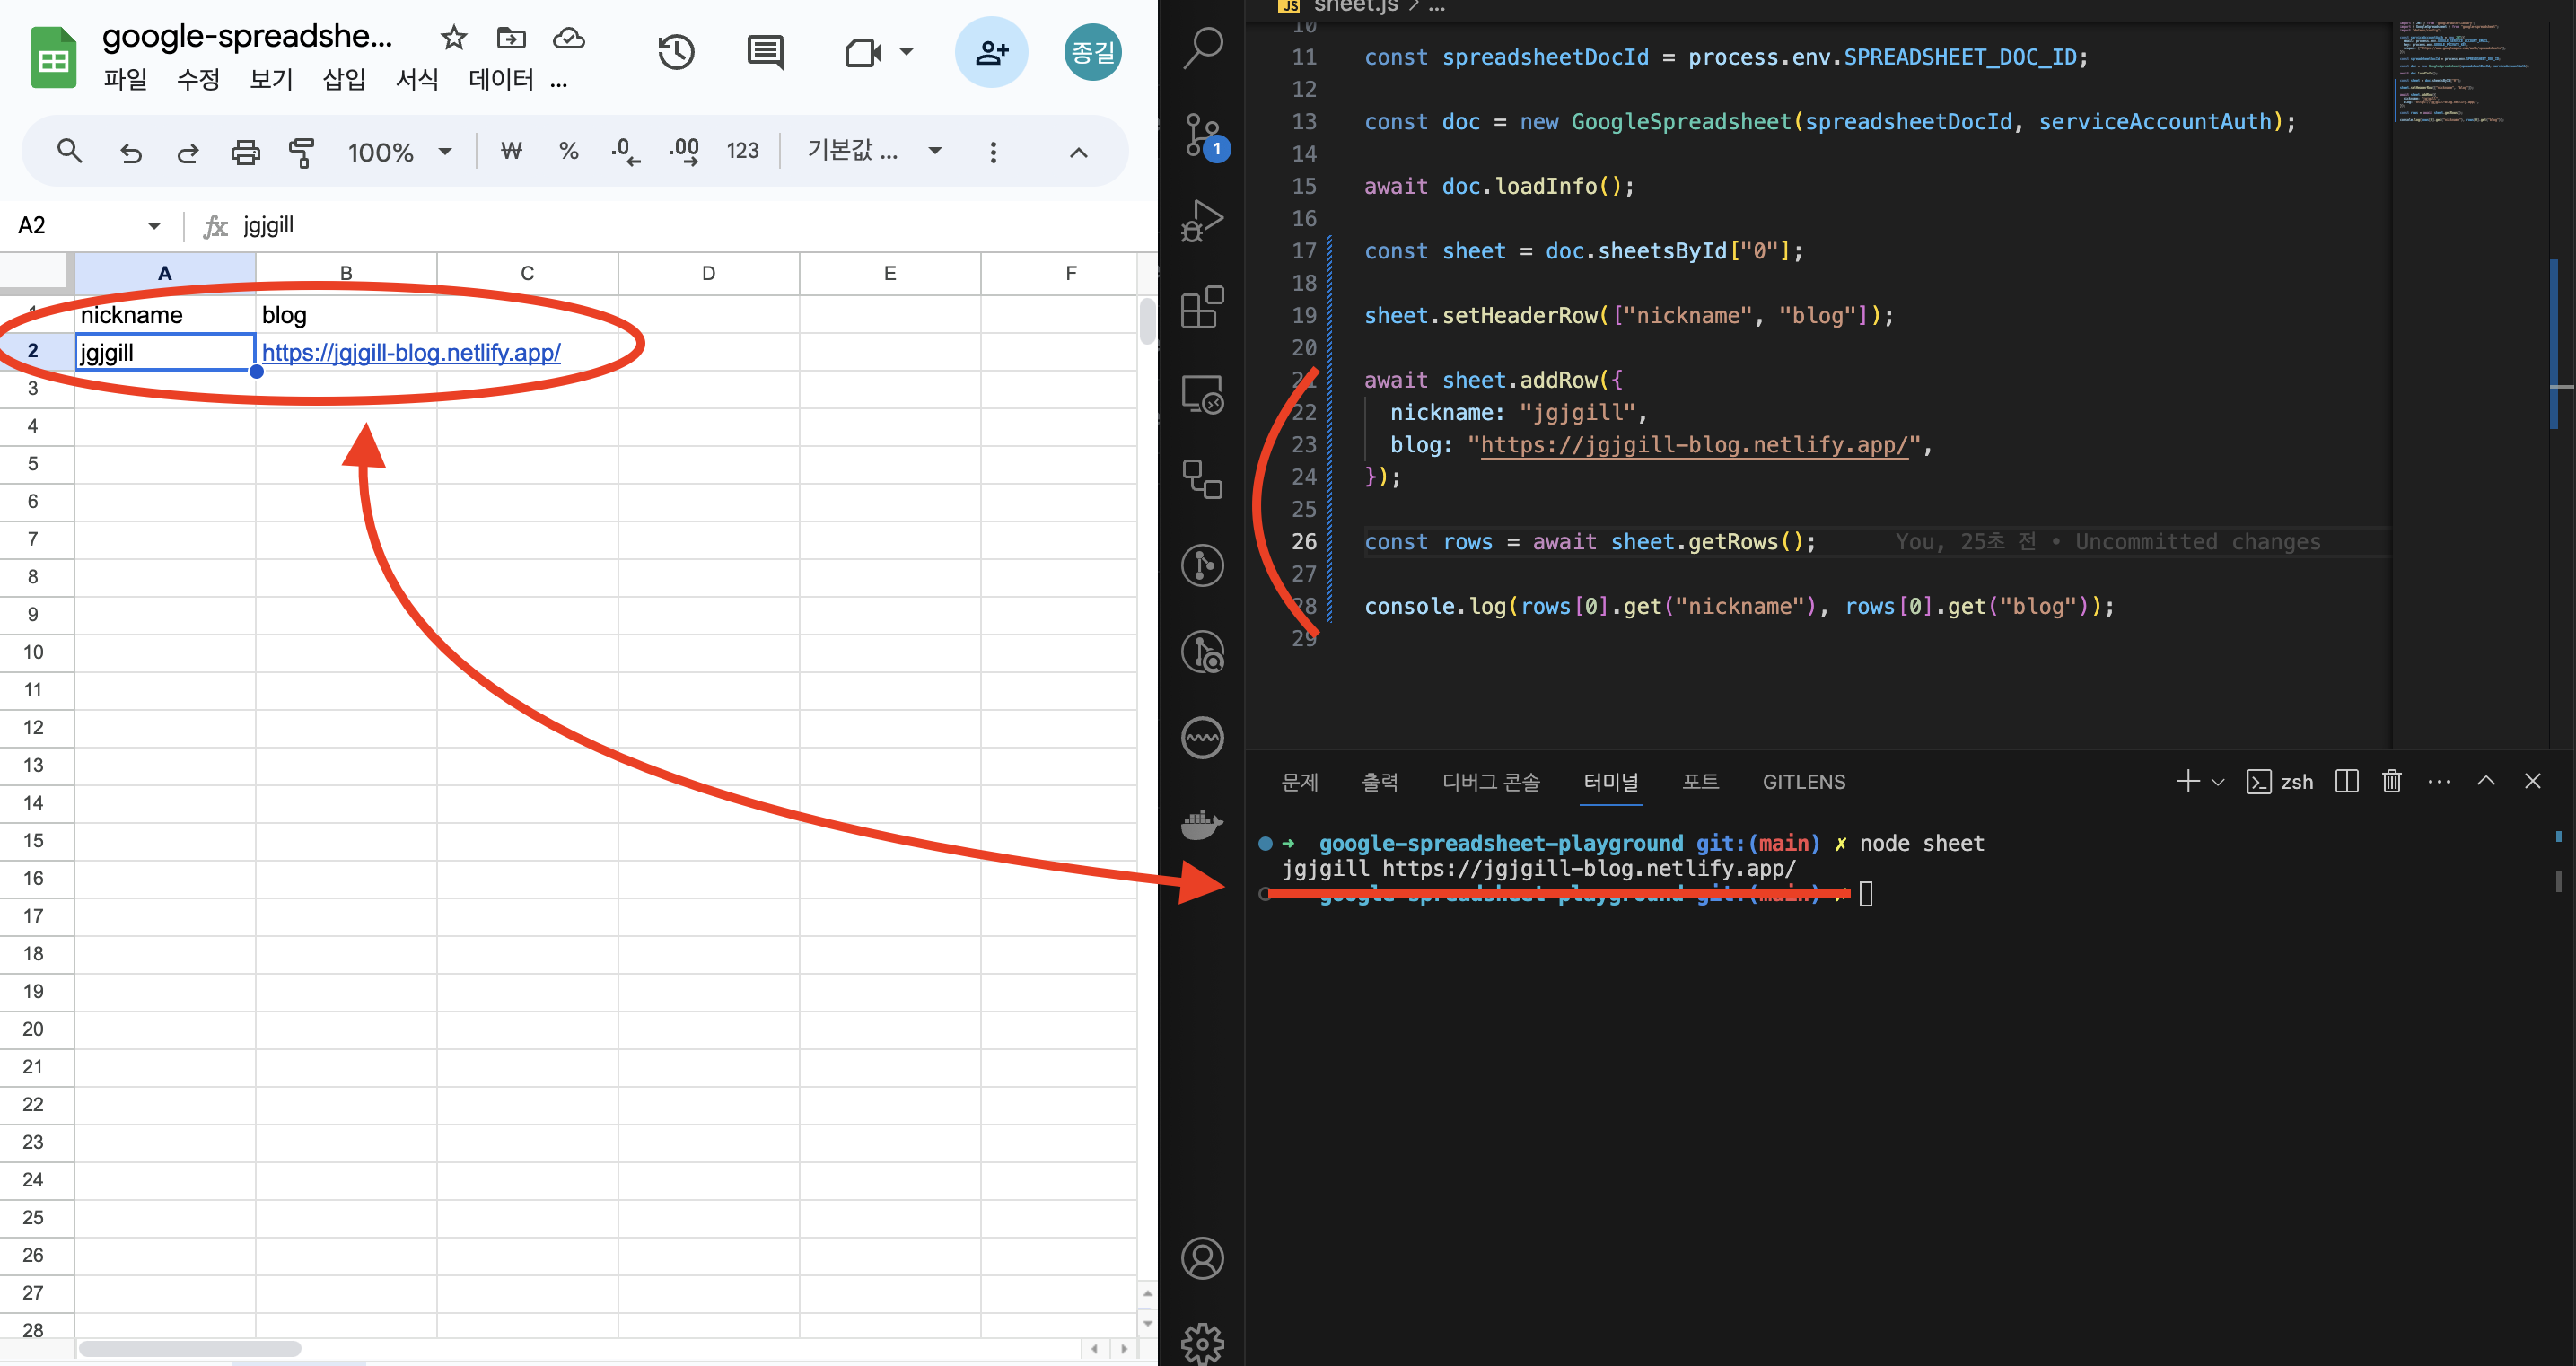The height and width of the screenshot is (1366, 2576).
Task: Click the share button with person-plus icon
Action: pos(991,52)
